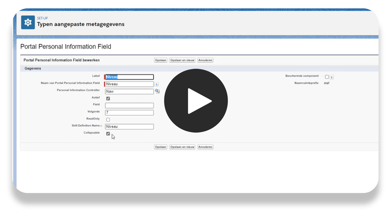
Task: Click bottom Opslaan en nieuw button
Action: click(x=182, y=147)
